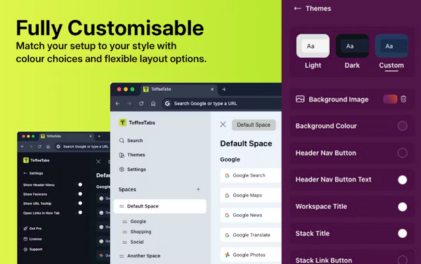
Task: Open the Google Maps link
Action: 251,195
